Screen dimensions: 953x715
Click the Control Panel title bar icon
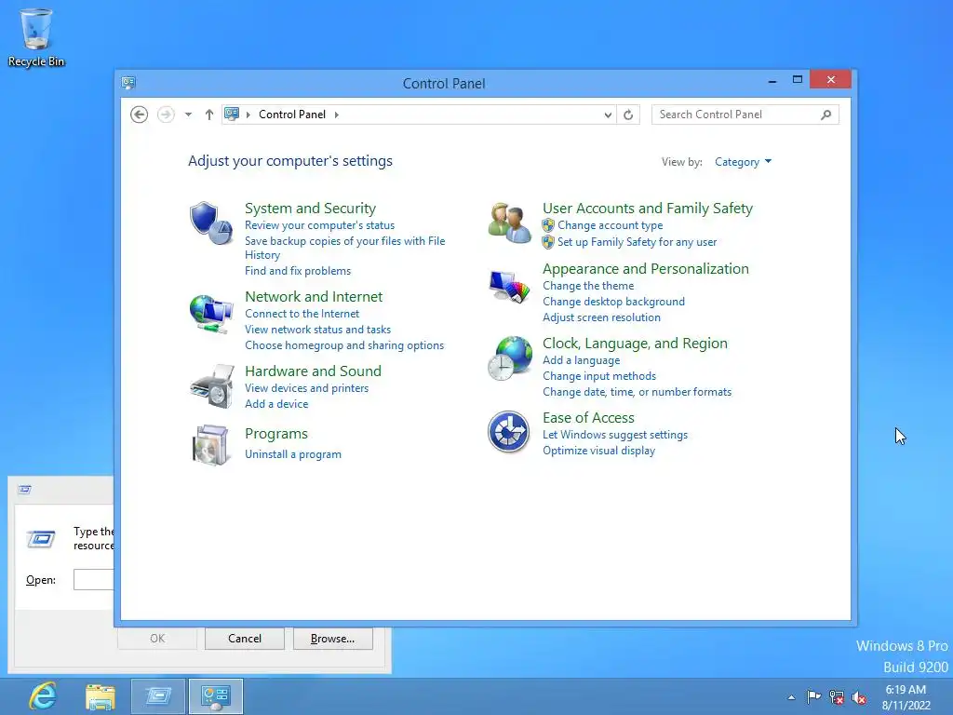128,83
